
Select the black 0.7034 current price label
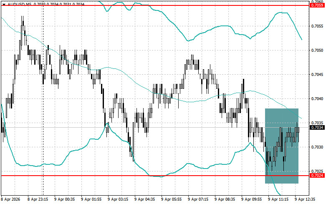point(317,127)
